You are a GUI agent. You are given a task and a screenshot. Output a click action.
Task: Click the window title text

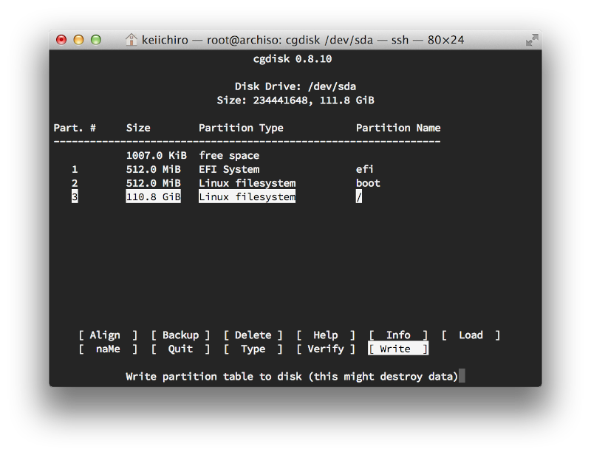click(303, 40)
